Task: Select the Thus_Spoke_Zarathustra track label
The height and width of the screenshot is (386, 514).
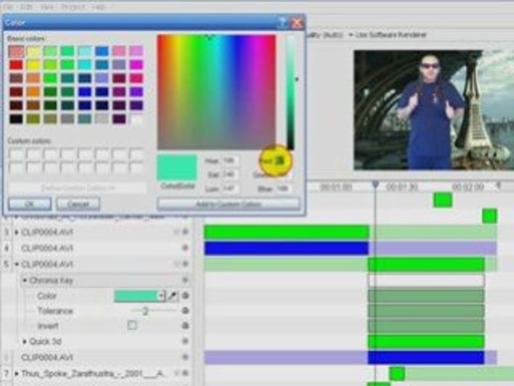Action: (x=95, y=374)
